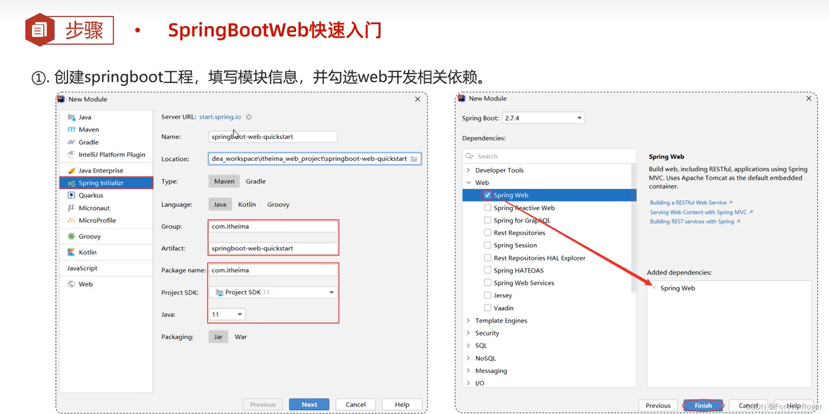
Task: Expand Security category
Action: tap(469, 333)
